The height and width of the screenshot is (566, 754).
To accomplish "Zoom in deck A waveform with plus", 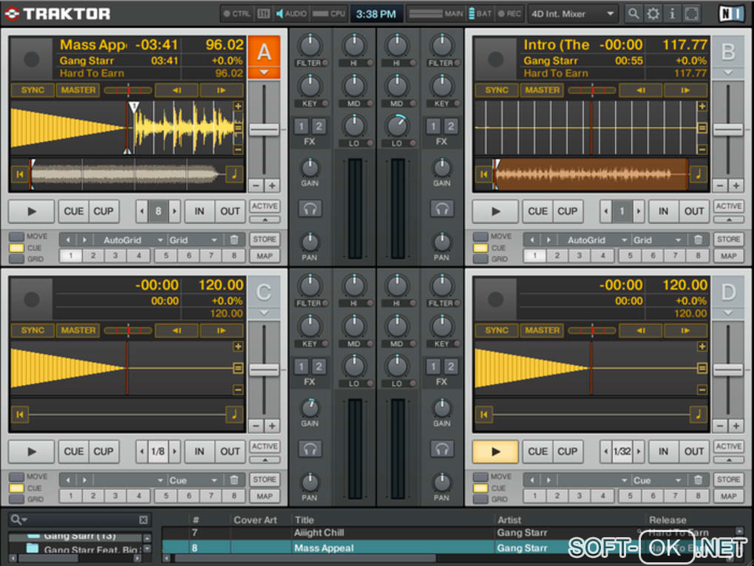I will click(238, 106).
